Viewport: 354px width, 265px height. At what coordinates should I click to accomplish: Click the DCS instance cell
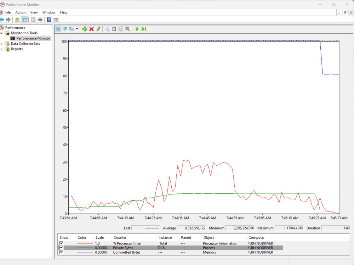point(161,248)
